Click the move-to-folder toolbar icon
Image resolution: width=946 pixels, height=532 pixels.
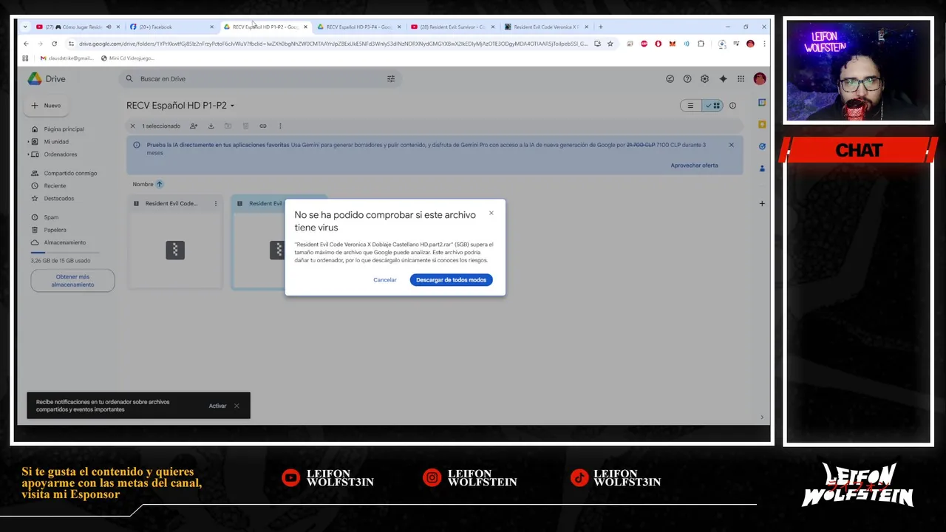228,126
